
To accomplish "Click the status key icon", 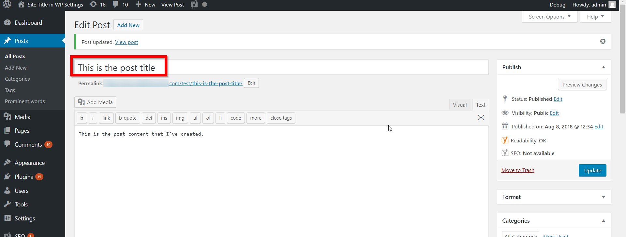I will tap(505, 99).
